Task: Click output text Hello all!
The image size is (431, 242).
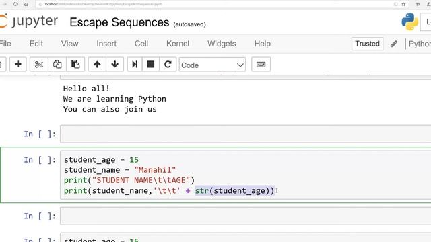Action: (86, 89)
